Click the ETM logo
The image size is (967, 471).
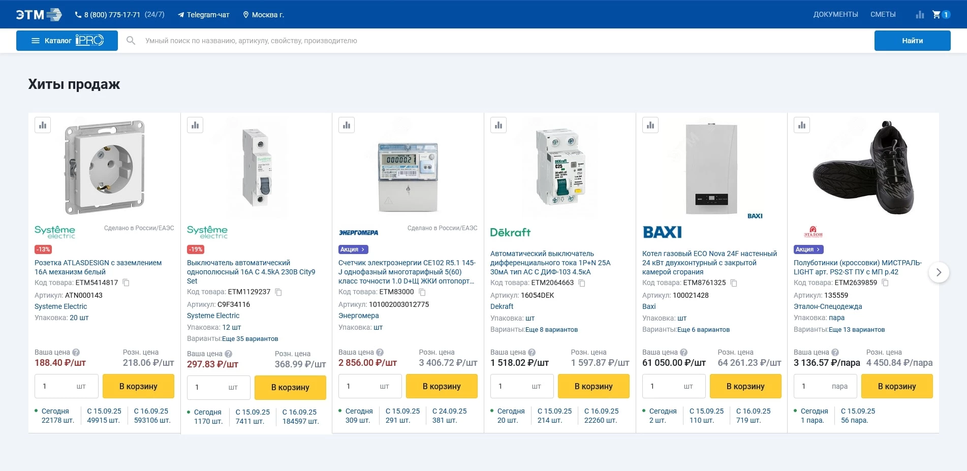click(39, 15)
